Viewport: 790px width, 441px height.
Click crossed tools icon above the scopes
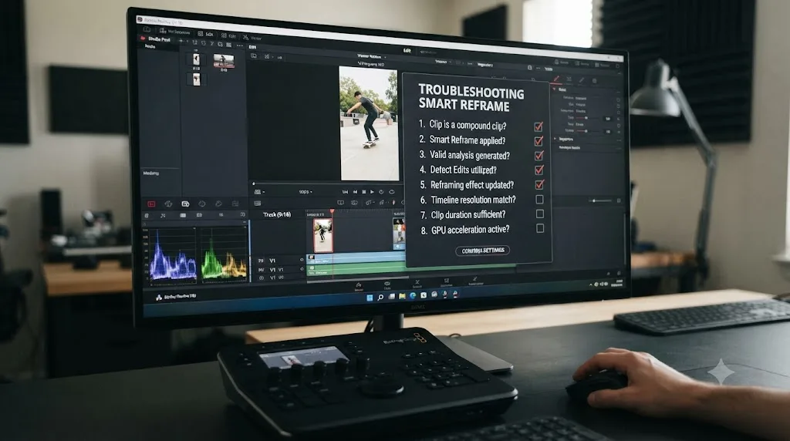coord(163,215)
